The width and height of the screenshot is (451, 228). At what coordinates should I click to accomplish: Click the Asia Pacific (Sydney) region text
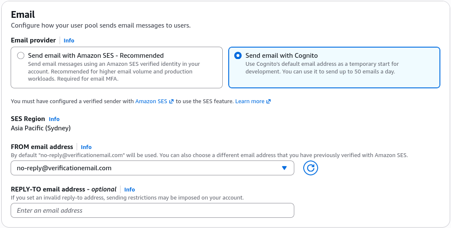click(x=41, y=128)
